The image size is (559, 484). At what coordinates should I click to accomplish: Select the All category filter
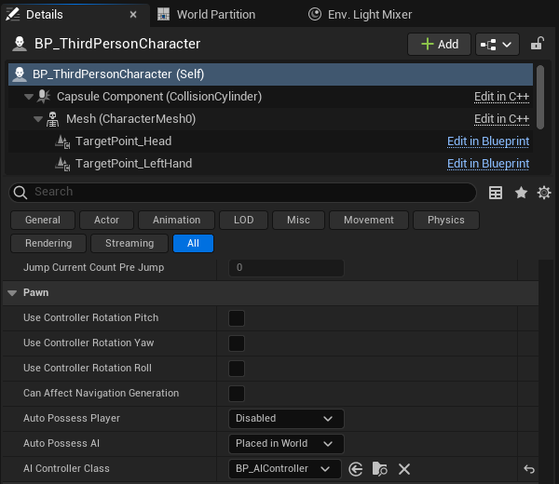click(193, 243)
